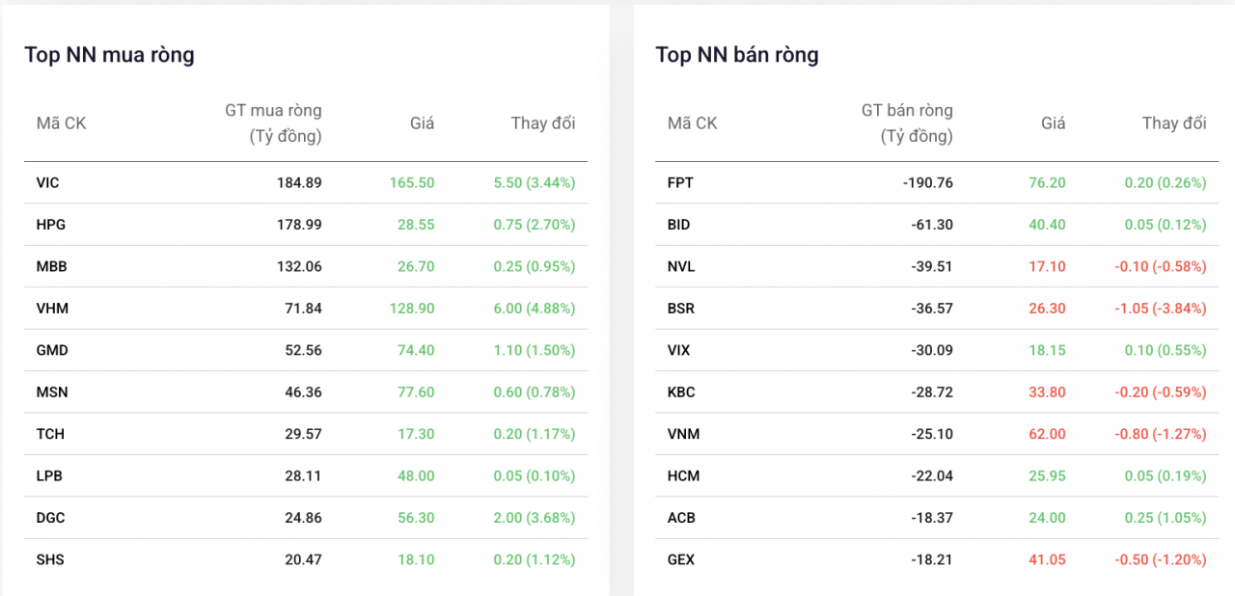Sort by 'GT mua ròng' column header
Image resolution: width=1235 pixels, height=596 pixels.
(x=274, y=123)
